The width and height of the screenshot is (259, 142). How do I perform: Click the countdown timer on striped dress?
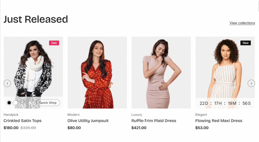click(225, 103)
